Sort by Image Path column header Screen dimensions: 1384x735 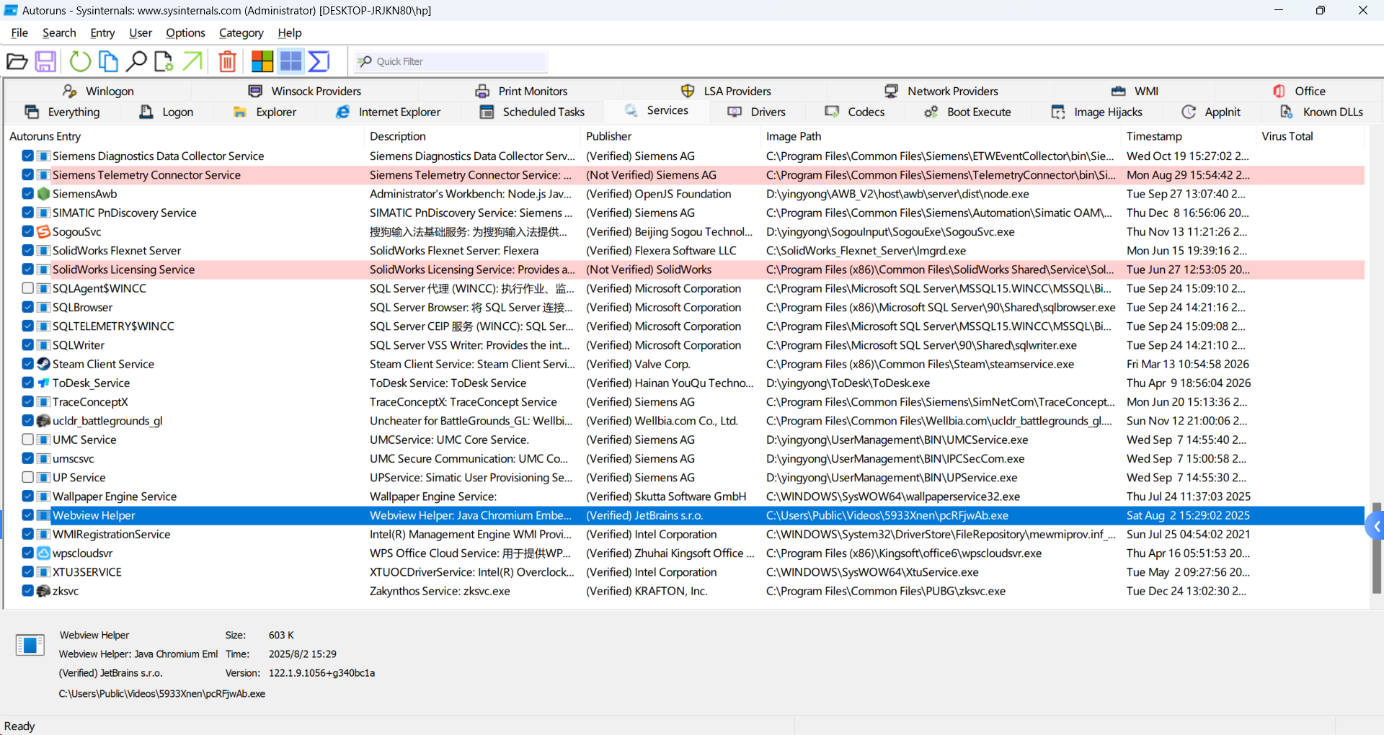[940, 136]
